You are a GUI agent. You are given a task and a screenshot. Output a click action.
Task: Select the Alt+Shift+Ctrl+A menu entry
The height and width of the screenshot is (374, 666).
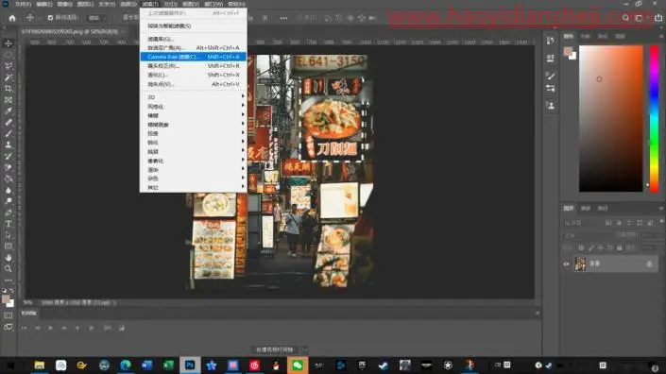point(194,47)
